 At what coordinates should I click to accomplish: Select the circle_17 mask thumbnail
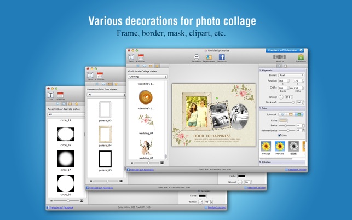(x=66, y=159)
